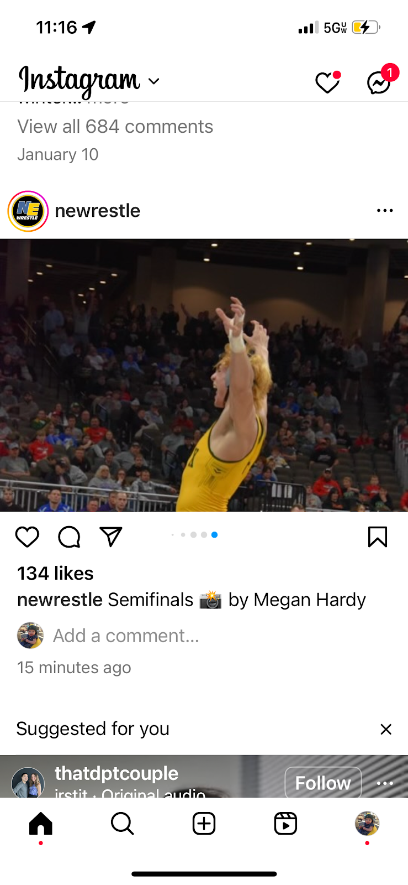Select the carousel page indicator dots
The image size is (408, 885).
pos(194,535)
